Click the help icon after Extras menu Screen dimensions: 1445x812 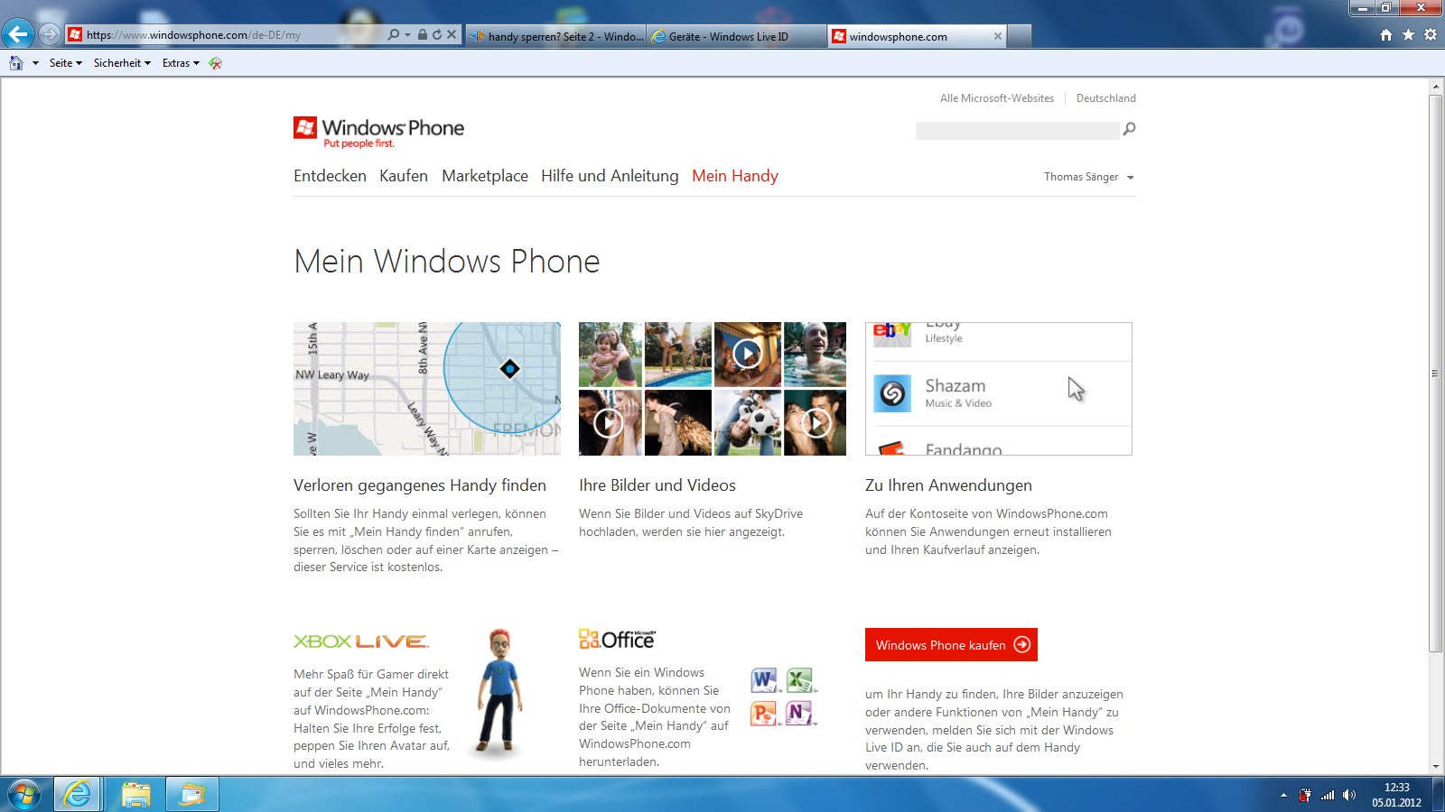[215, 63]
